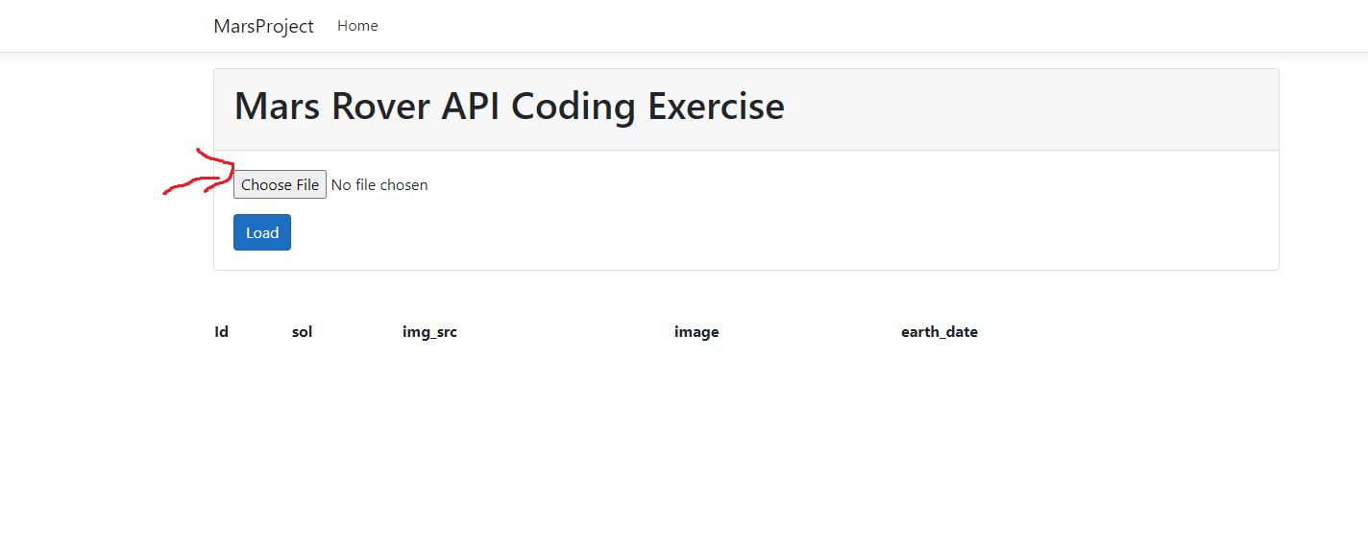Select the image column header
The width and height of the screenshot is (1368, 551).
pyautogui.click(x=696, y=332)
